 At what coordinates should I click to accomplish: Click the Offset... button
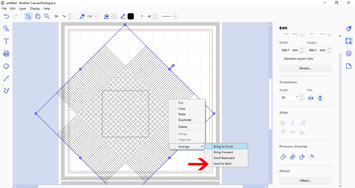[305, 181]
